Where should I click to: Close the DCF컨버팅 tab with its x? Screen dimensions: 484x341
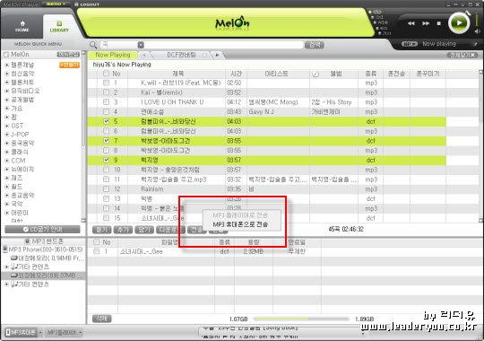click(204, 56)
